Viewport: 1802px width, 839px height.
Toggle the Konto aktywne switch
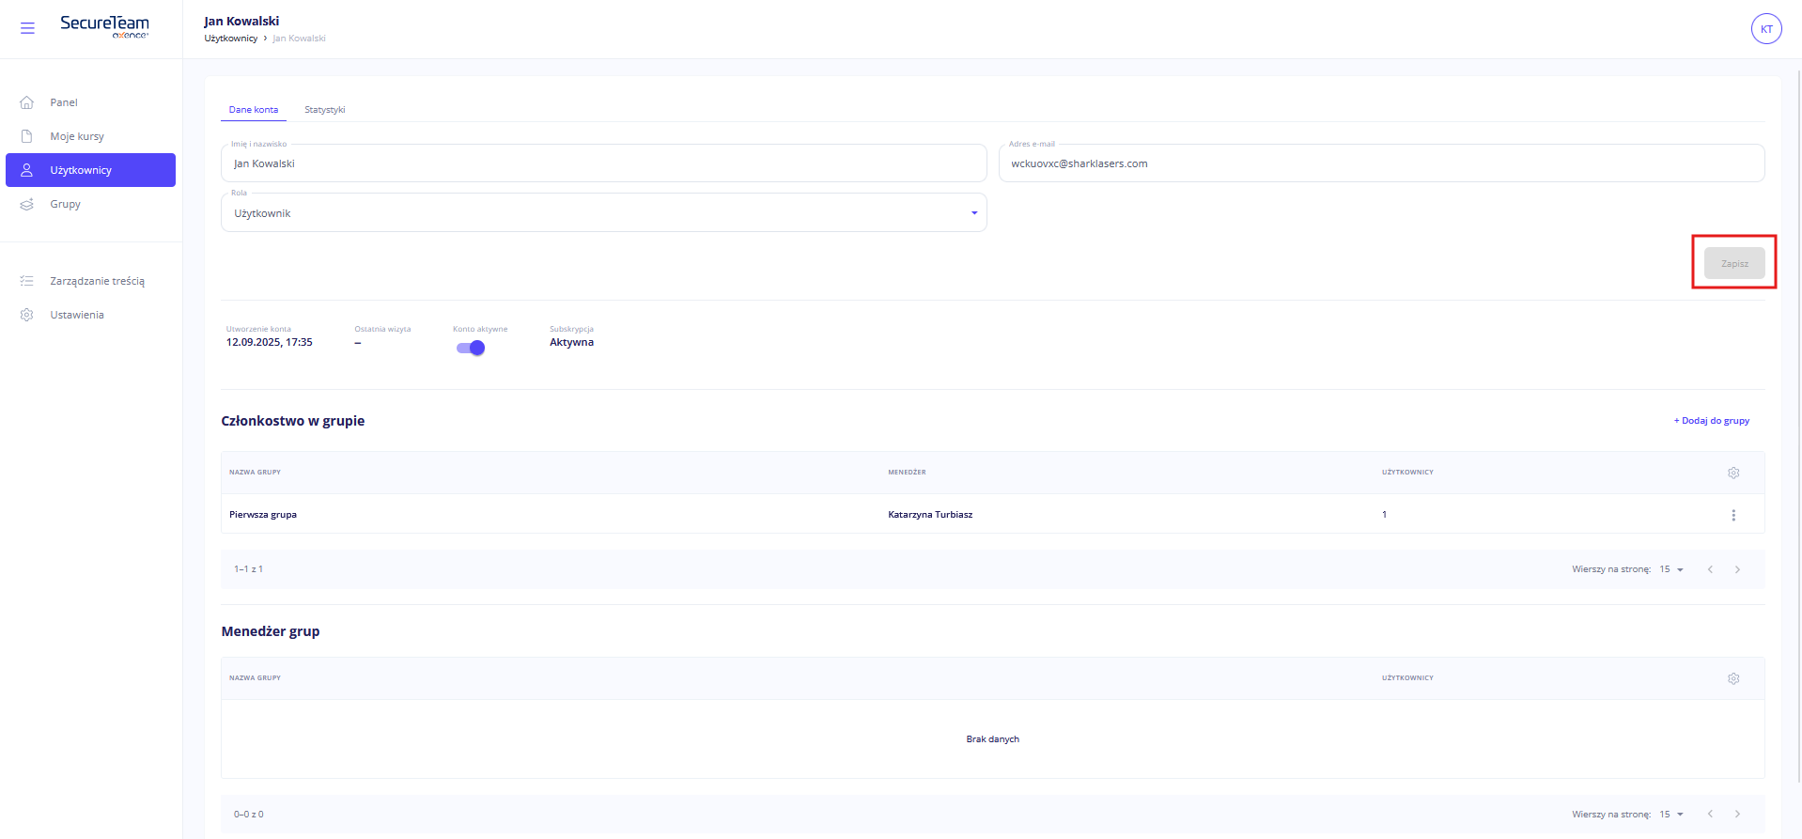[x=471, y=348]
